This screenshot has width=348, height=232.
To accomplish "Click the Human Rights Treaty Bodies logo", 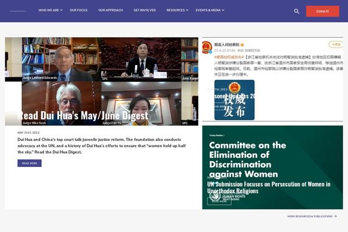I will click(227, 196).
